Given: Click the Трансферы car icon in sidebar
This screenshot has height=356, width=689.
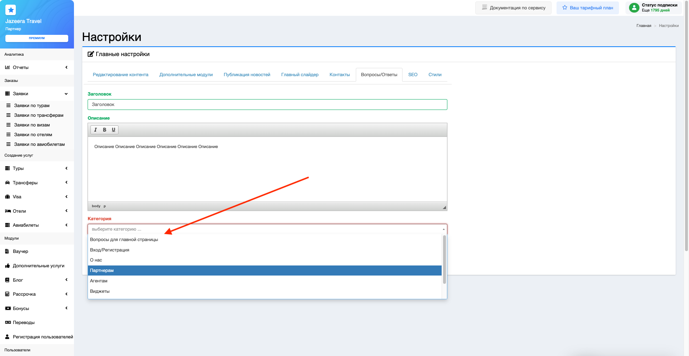Looking at the screenshot, I should coord(7,183).
